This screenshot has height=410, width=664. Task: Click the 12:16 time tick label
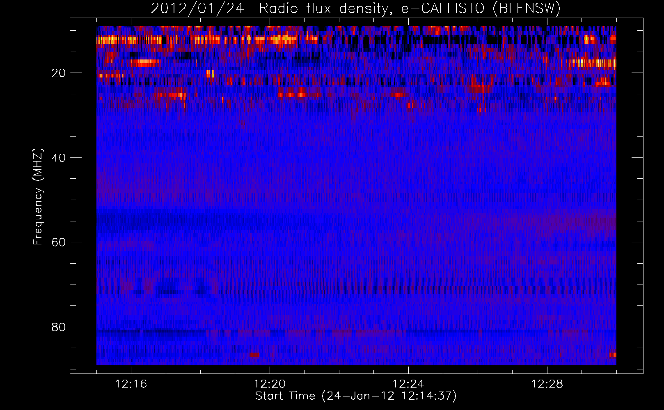tap(131, 384)
